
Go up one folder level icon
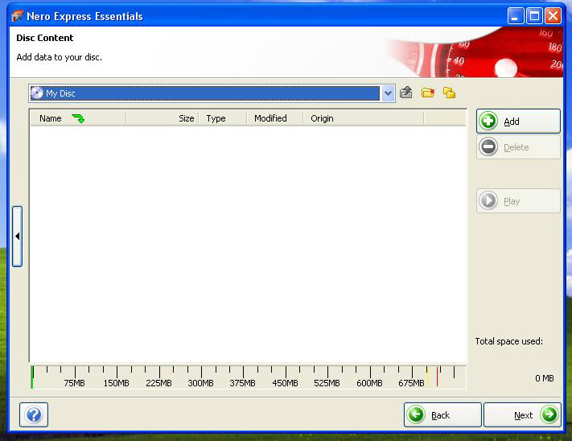point(406,93)
